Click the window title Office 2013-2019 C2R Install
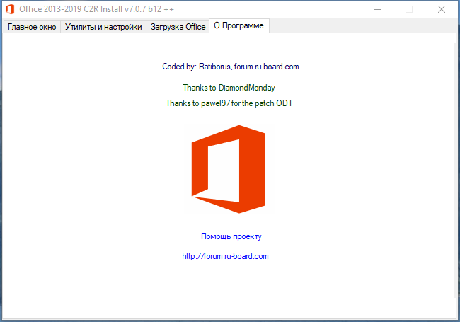This screenshot has width=460, height=322. coord(96,9)
